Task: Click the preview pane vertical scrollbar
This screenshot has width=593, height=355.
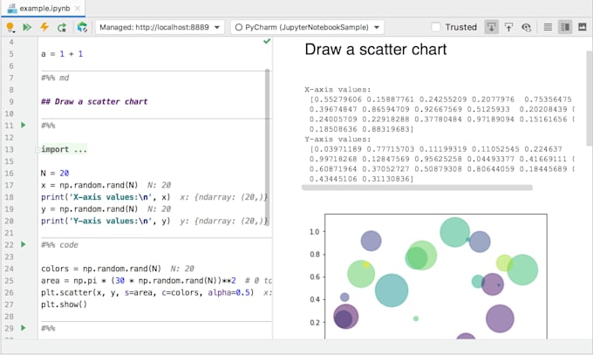Action: coord(590,99)
